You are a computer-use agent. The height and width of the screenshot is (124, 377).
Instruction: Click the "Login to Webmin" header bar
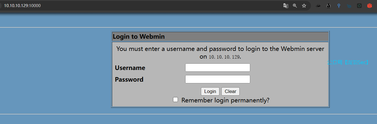[x=220, y=37]
